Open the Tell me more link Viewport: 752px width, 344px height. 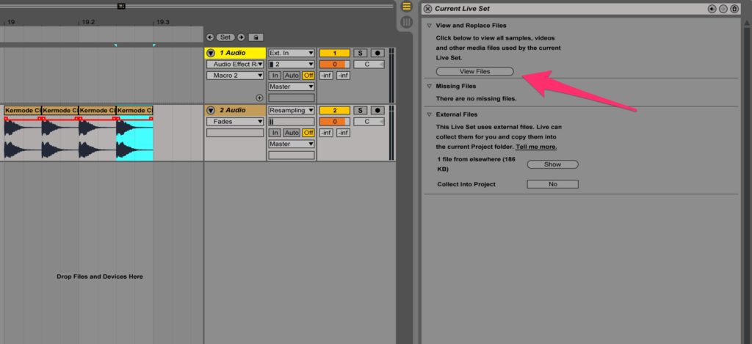click(536, 147)
